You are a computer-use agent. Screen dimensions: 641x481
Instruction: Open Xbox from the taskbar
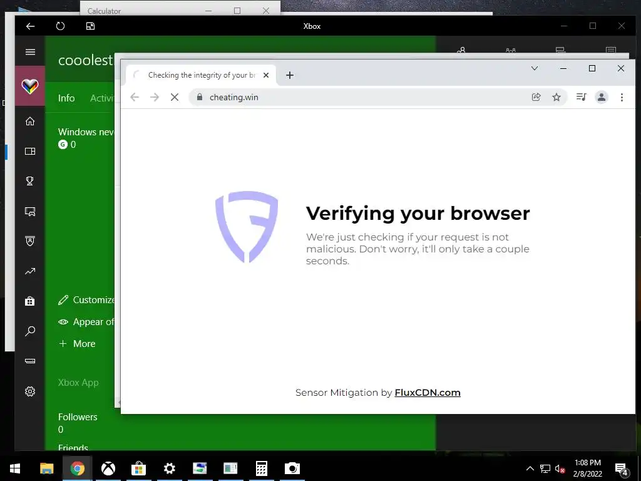[108, 468]
